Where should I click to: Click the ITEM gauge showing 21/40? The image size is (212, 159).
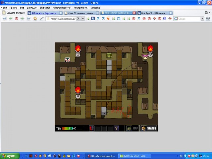(73, 129)
